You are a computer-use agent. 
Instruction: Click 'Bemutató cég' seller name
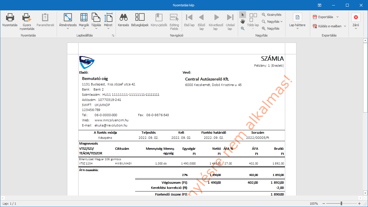coord(95,78)
